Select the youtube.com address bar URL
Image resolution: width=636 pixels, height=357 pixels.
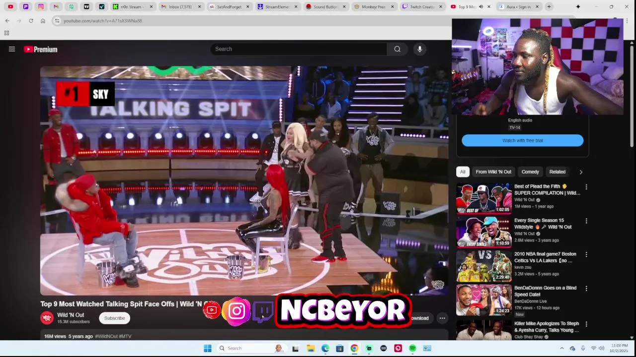point(103,21)
